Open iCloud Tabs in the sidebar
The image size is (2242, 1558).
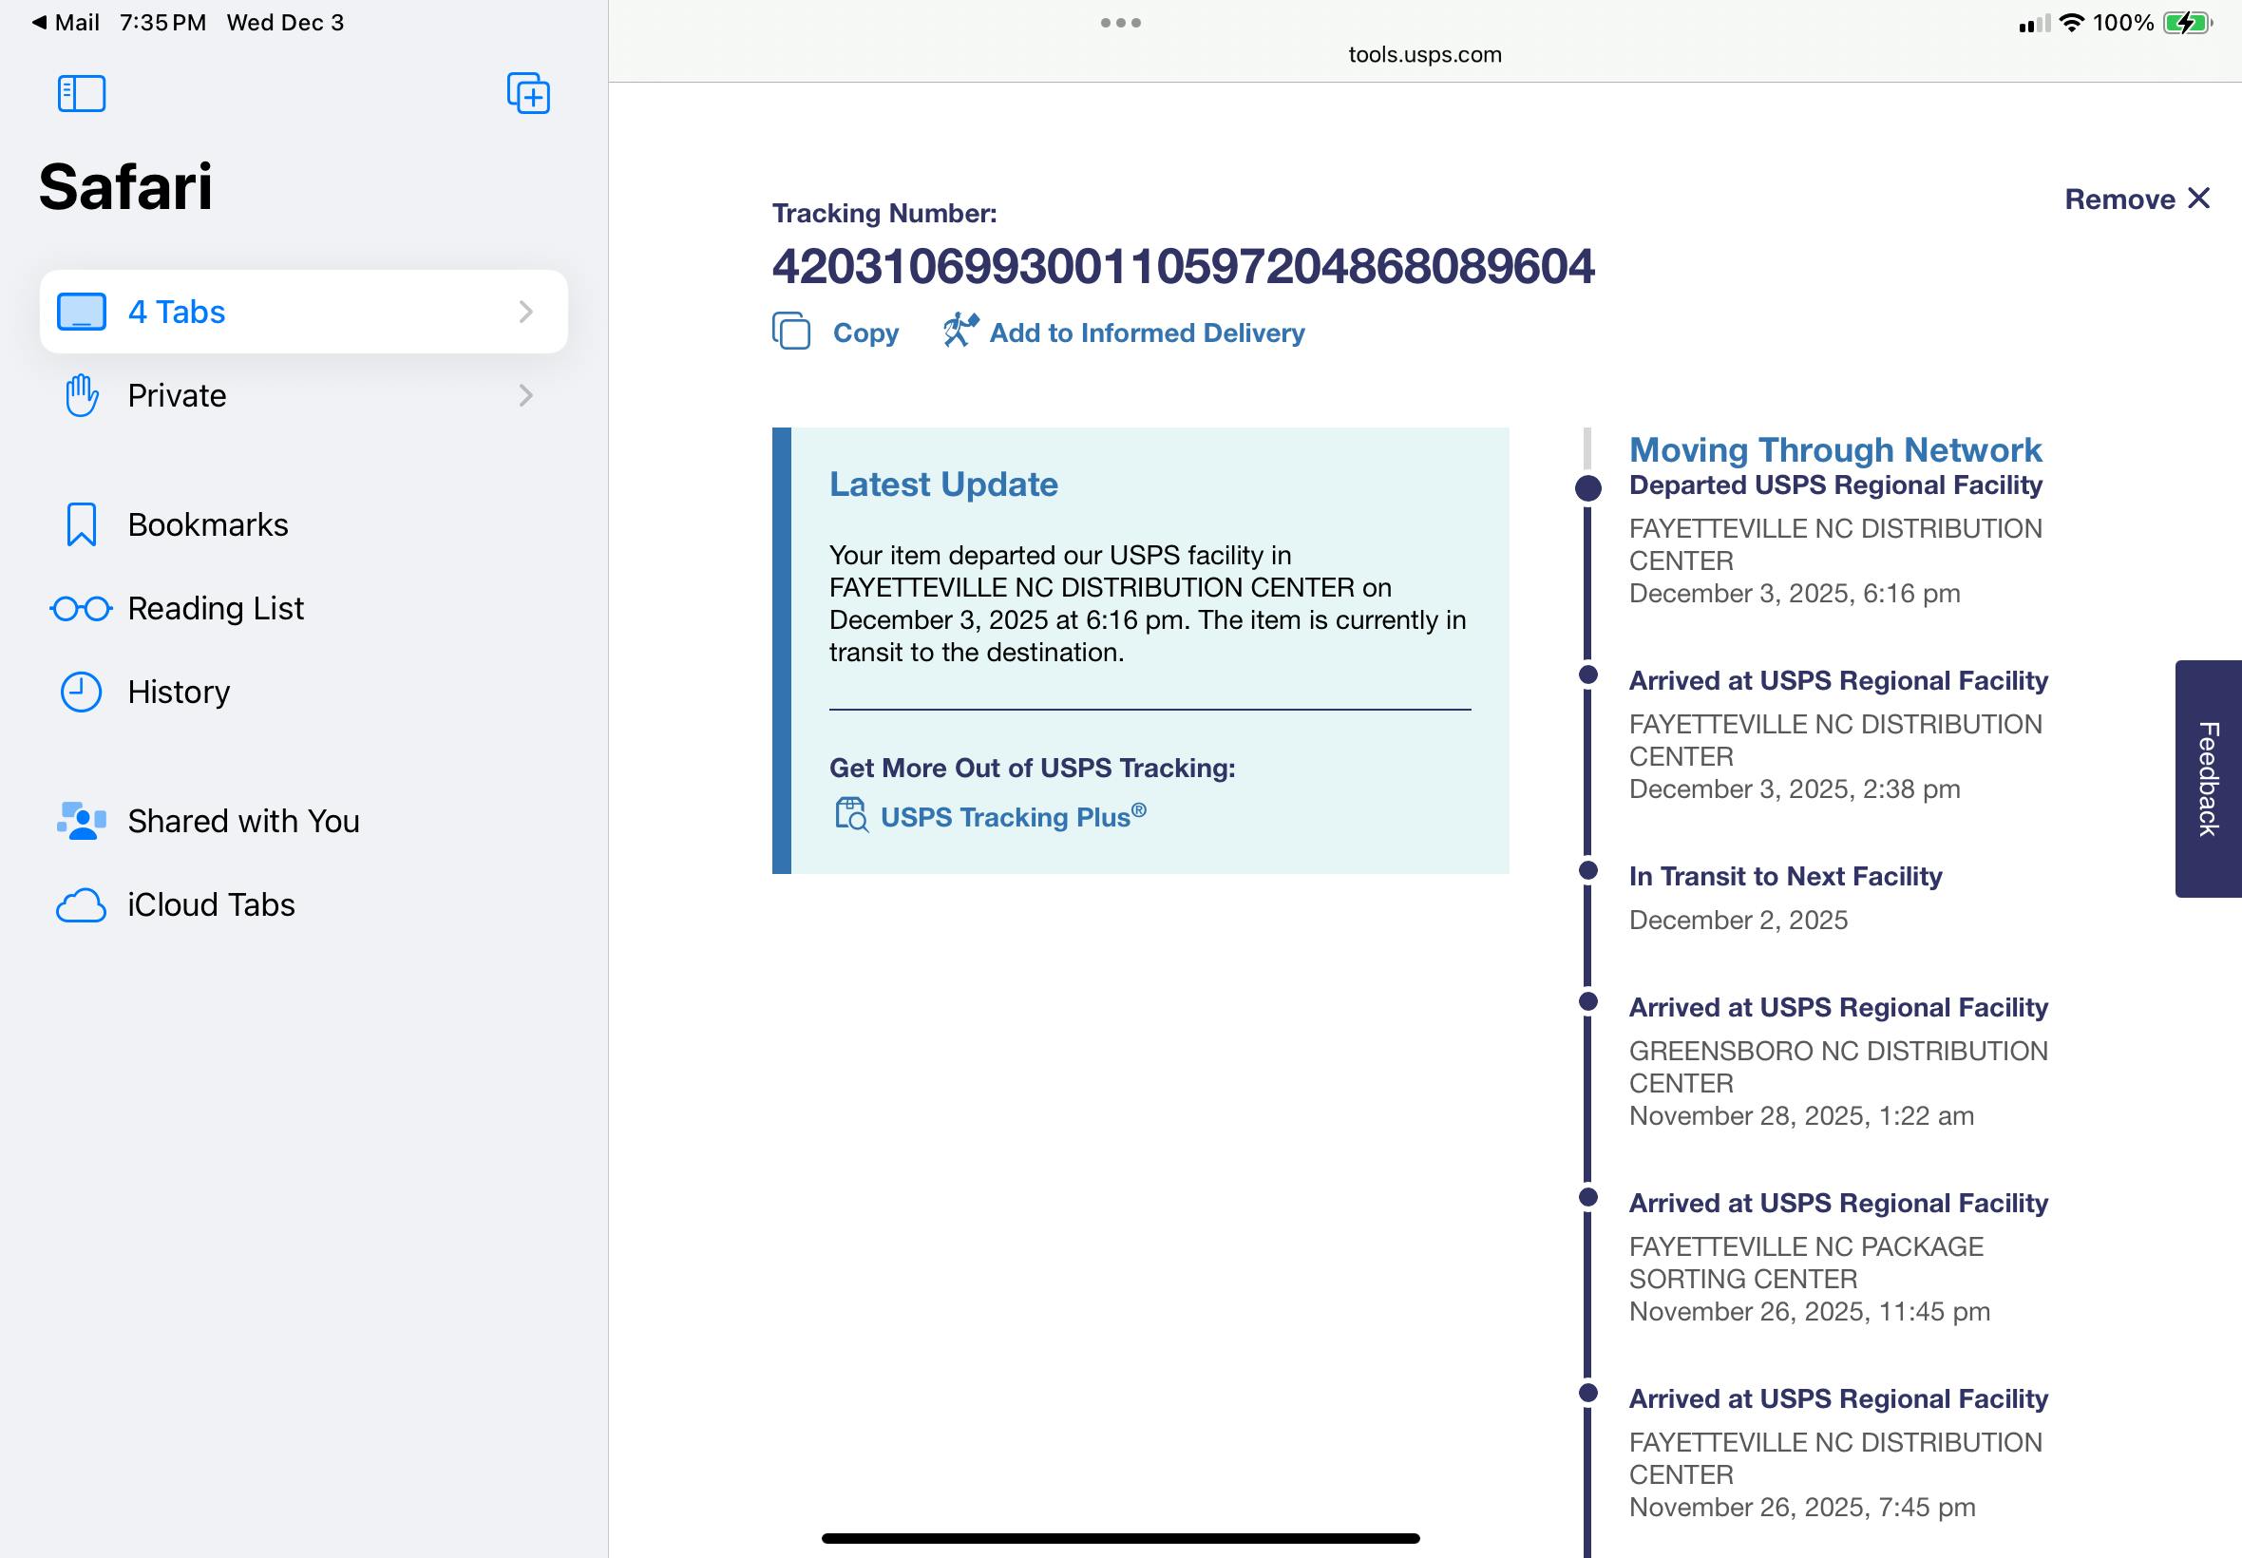tap(211, 905)
